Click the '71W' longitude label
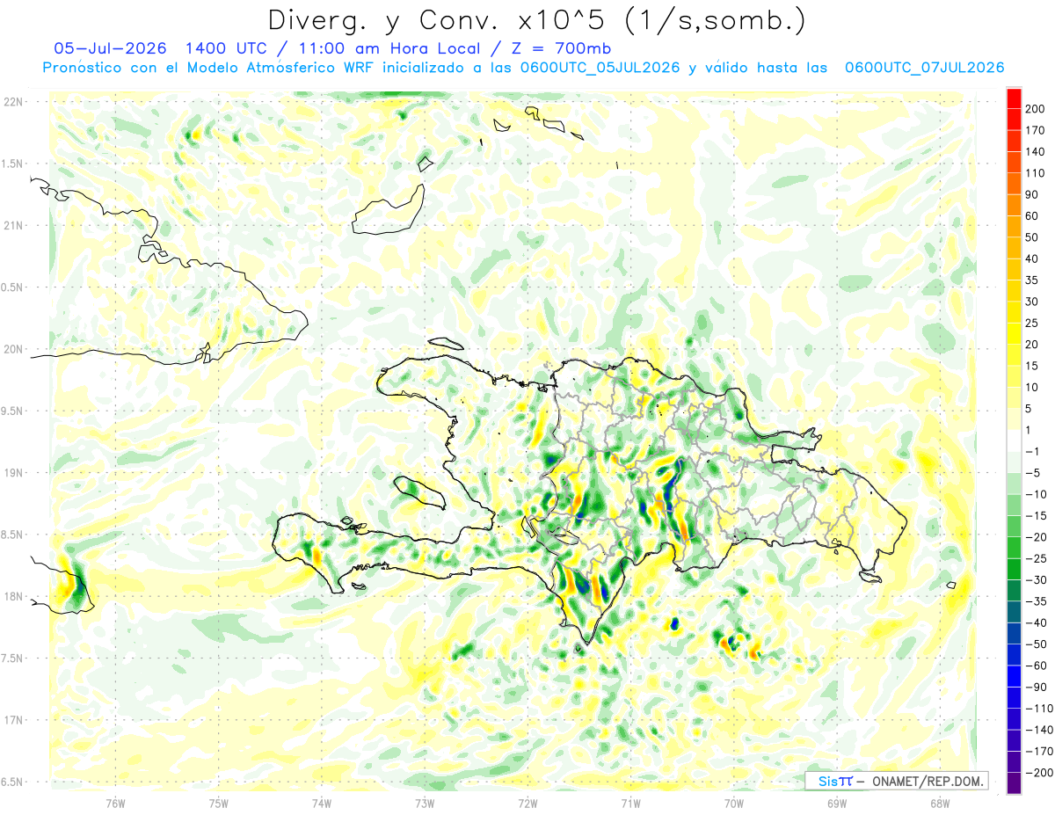Image resolution: width=1055 pixels, height=815 pixels. click(x=630, y=803)
